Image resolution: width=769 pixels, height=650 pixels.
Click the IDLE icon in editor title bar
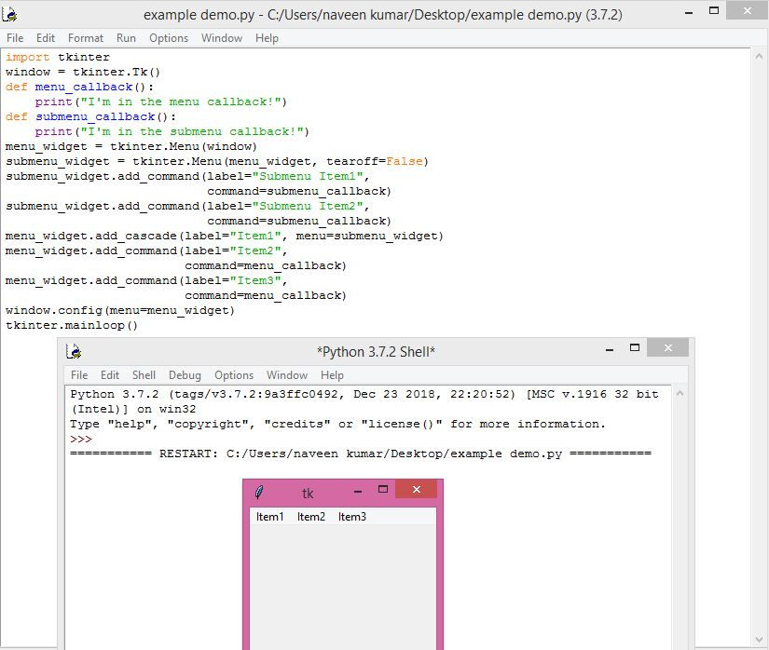(x=10, y=15)
